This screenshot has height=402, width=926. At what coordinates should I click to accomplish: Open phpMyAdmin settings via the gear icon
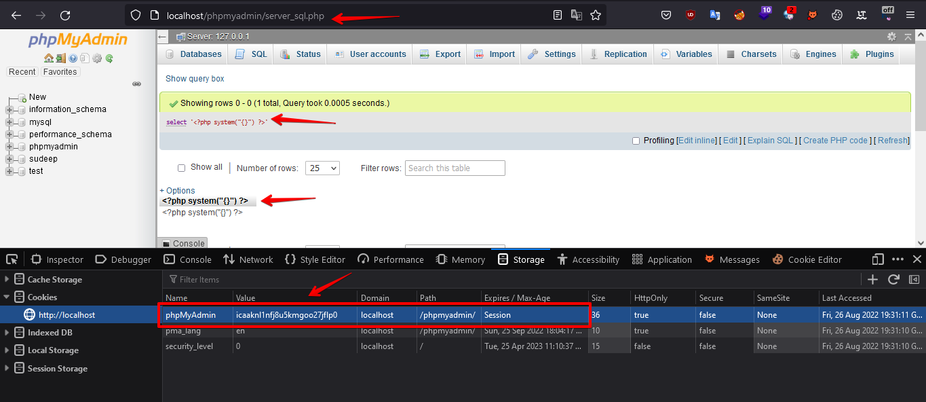pyautogui.click(x=97, y=57)
